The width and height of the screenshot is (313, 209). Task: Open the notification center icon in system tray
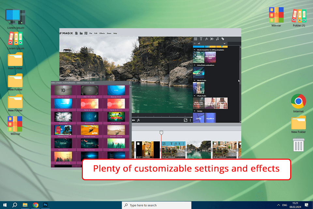coord(306,205)
